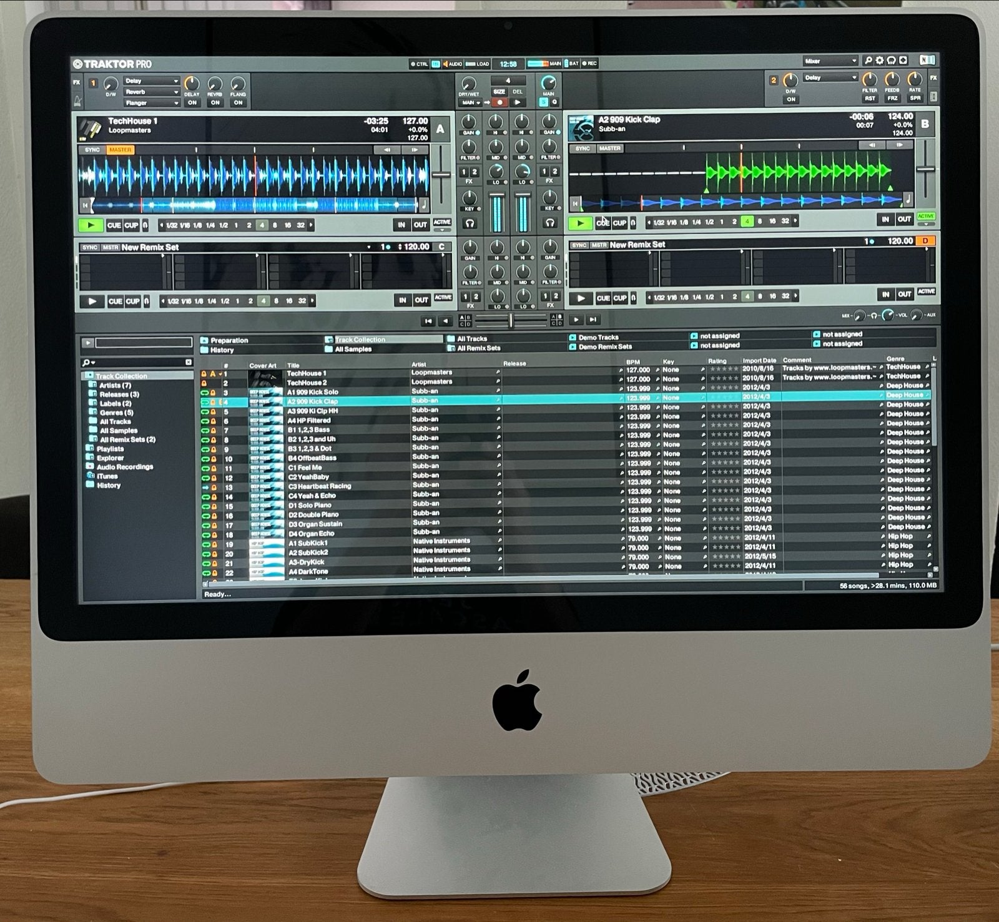Viewport: 999px width, 922px height.
Task: Click the Deck B tempo bend right arrow
Action: [x=899, y=145]
